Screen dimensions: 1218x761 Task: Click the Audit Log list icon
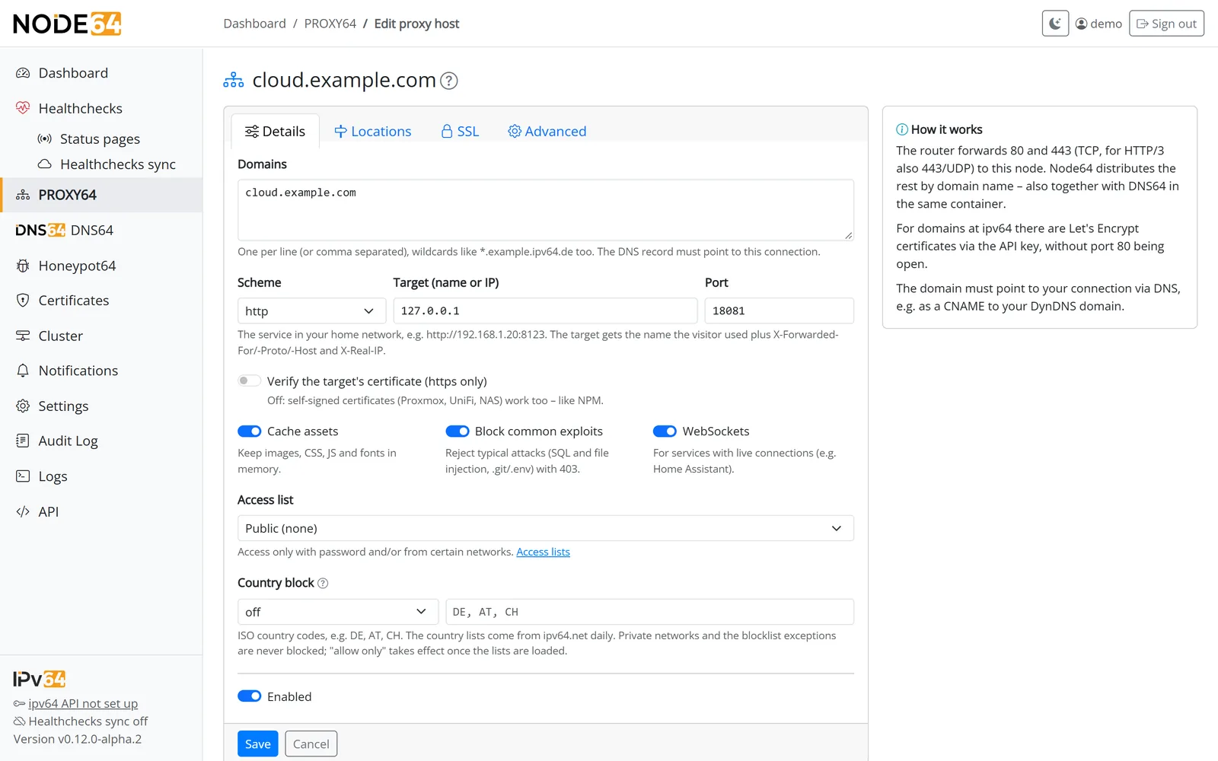coord(23,441)
